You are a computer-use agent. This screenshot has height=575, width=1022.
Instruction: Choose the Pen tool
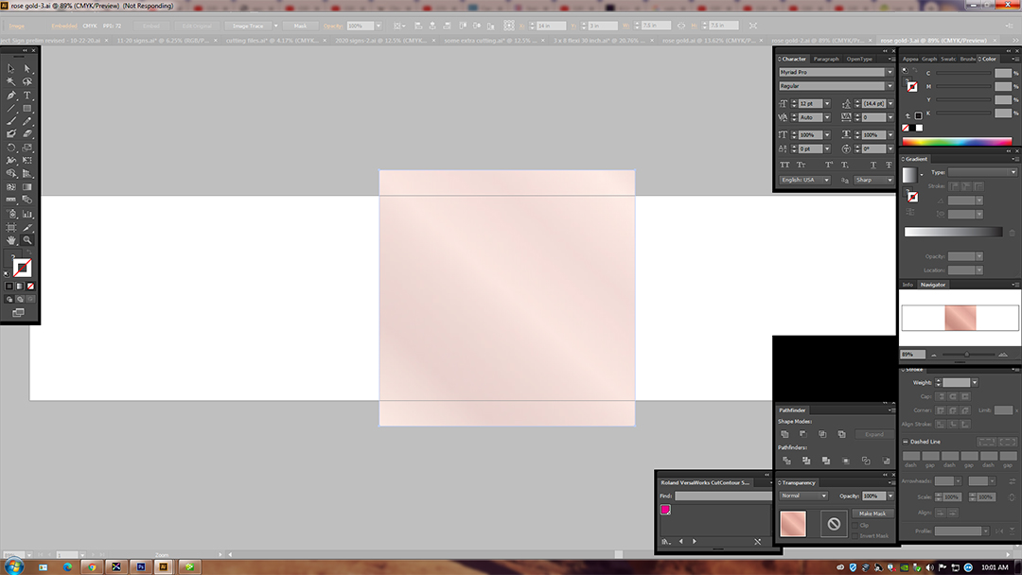tap(11, 96)
